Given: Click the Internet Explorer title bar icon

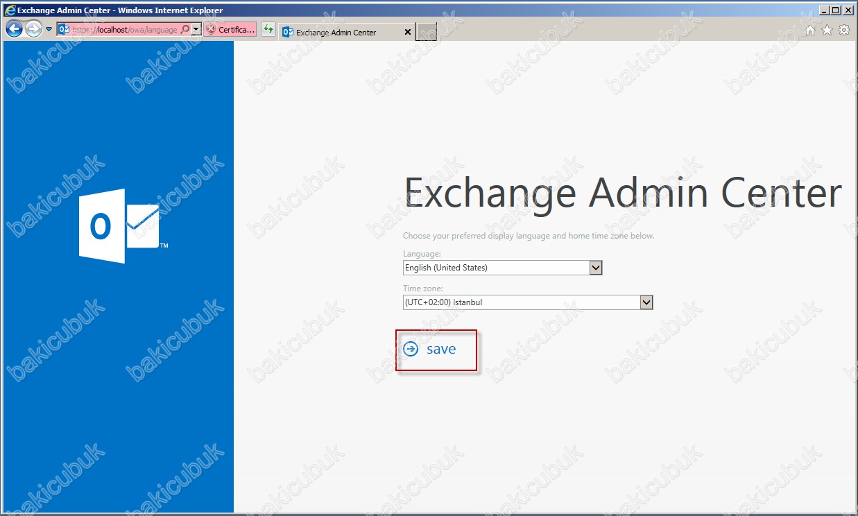Looking at the screenshot, I should 10,10.
